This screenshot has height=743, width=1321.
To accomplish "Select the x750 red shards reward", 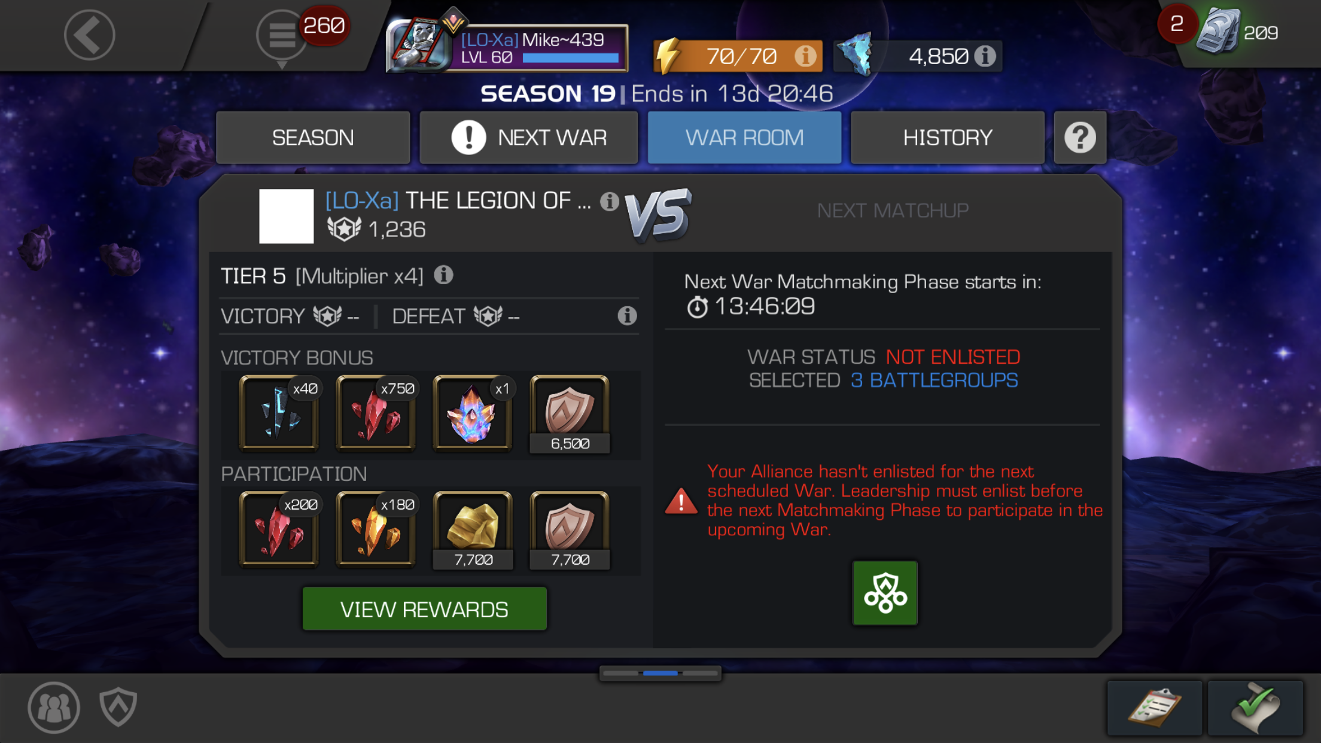I will tap(376, 413).
